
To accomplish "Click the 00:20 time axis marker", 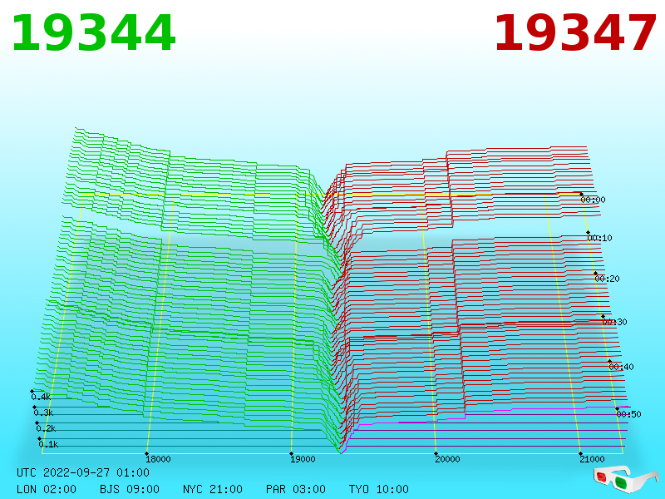I will pos(608,279).
